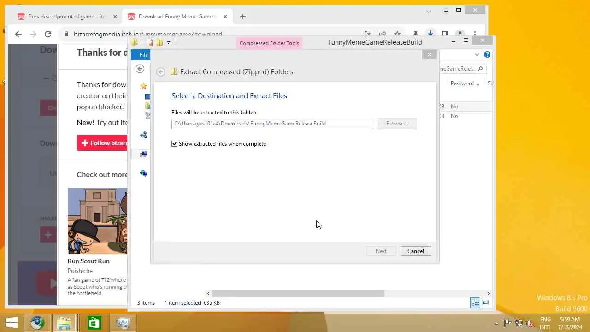Screen dimensions: 590x332
Task: Click the Explorer horizontal scrollbar thumb
Action: pyautogui.click(x=298, y=294)
